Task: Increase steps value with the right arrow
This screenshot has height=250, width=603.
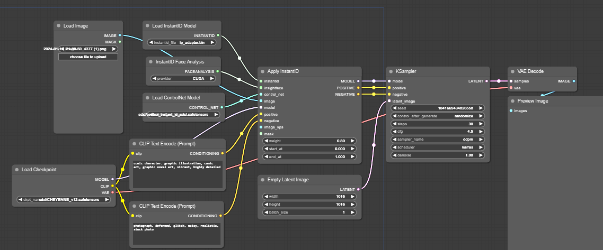Action: click(x=481, y=123)
